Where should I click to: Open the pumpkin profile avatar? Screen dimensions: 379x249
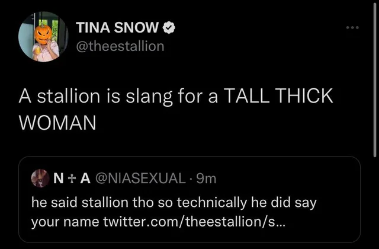[x=42, y=36]
